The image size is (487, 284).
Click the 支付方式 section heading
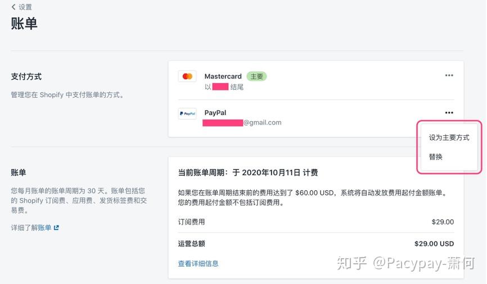pyautogui.click(x=26, y=76)
